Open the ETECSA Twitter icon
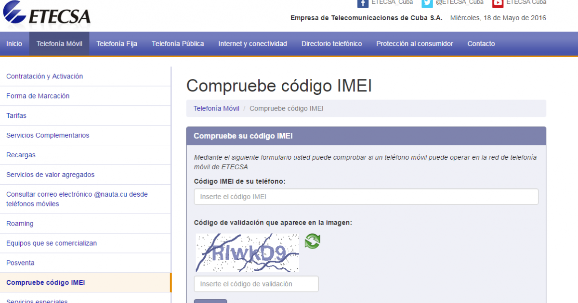Screen dimensions: 578x303 click(427, 3)
